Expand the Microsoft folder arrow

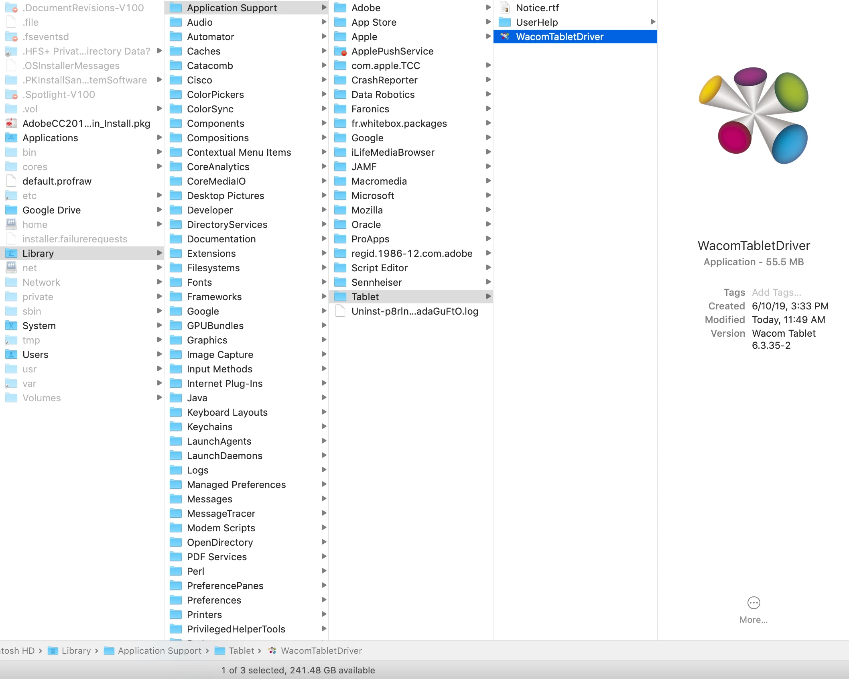point(488,195)
